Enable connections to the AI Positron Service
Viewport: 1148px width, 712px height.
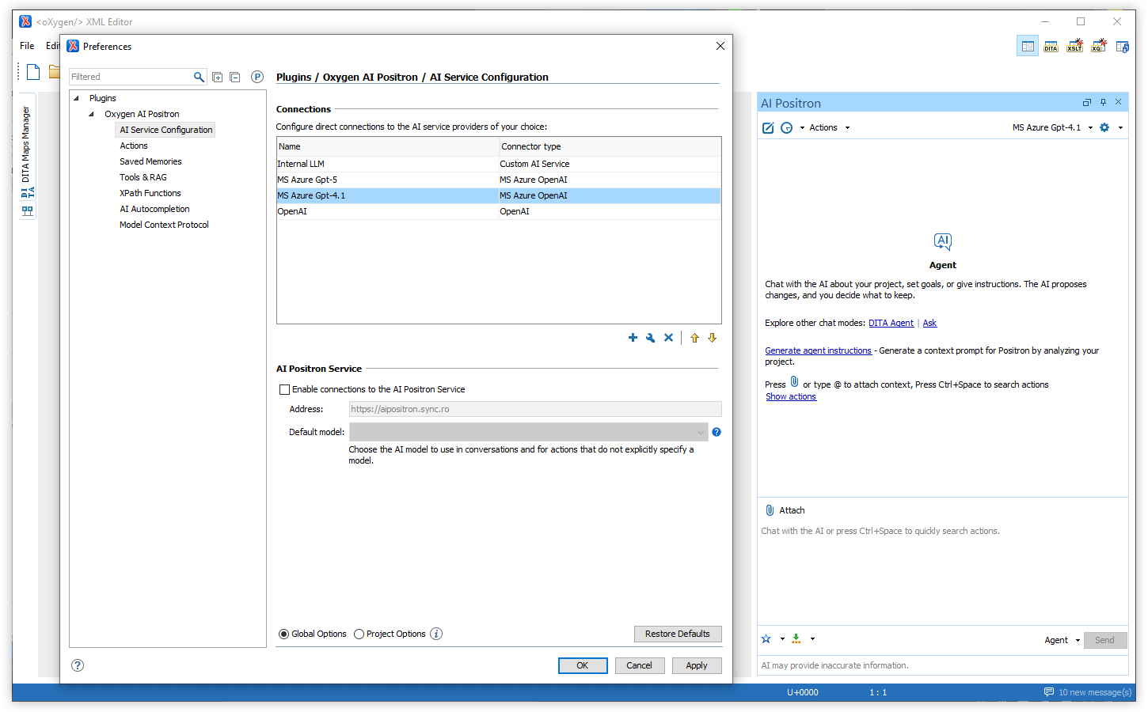pyautogui.click(x=285, y=389)
